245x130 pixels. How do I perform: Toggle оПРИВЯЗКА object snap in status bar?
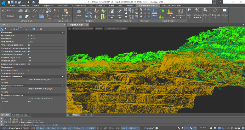(49, 128)
